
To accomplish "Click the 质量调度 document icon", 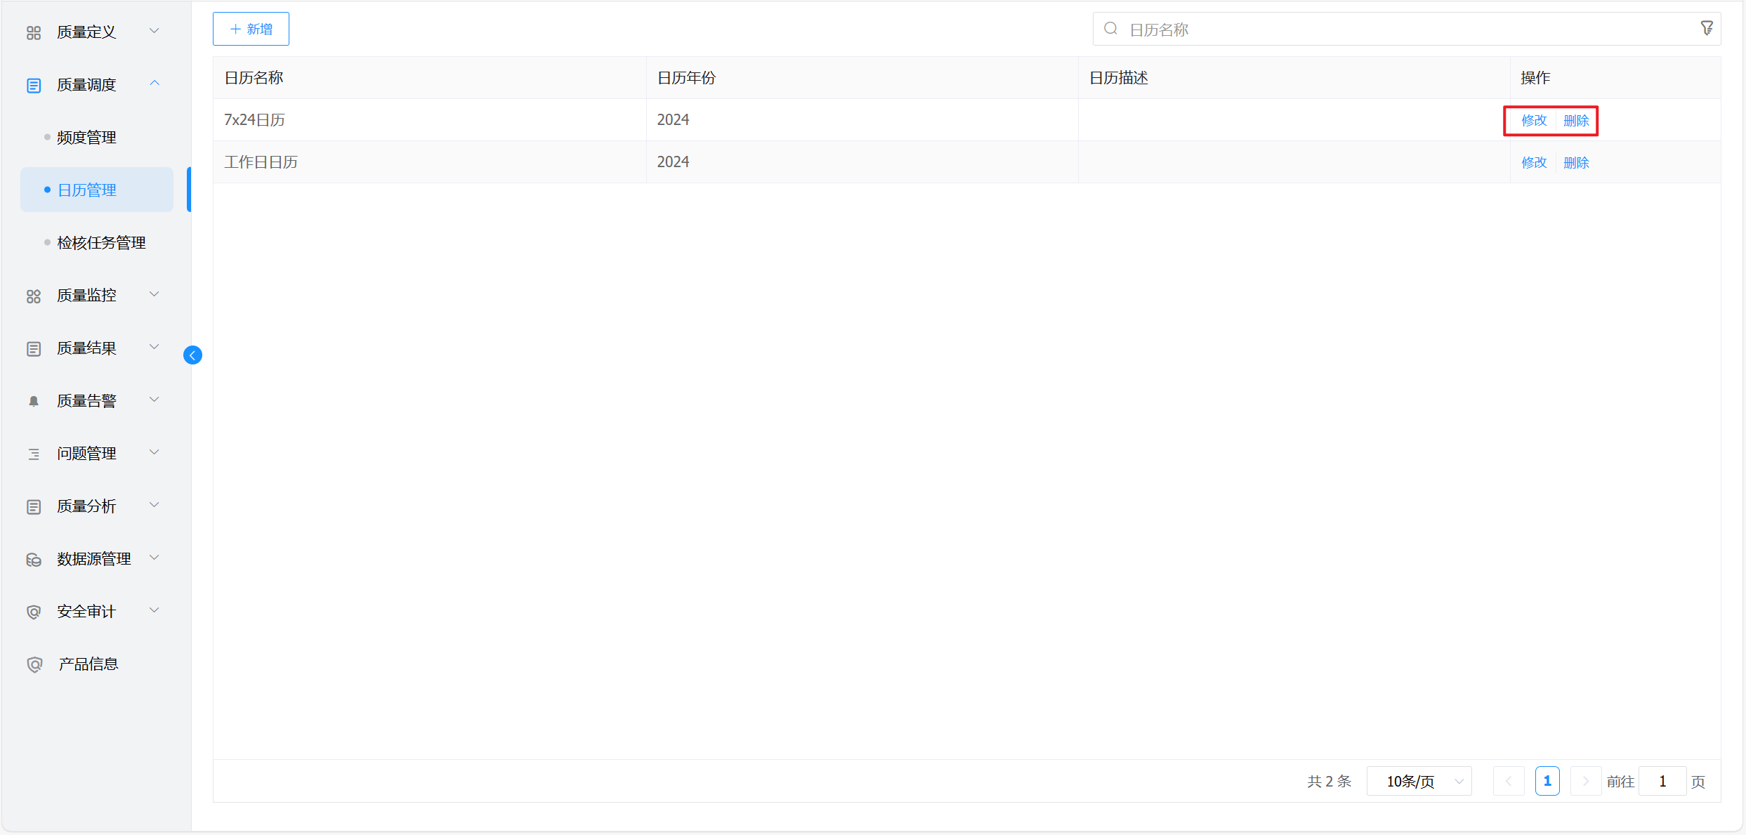I will pos(34,85).
